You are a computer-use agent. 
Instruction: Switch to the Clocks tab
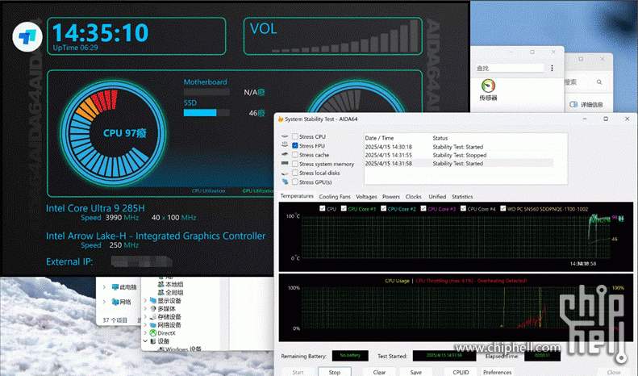coord(414,197)
